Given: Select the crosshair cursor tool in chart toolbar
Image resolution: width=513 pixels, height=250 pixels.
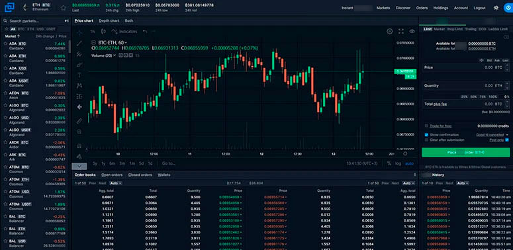Looking at the screenshot, I should click(x=79, y=32).
